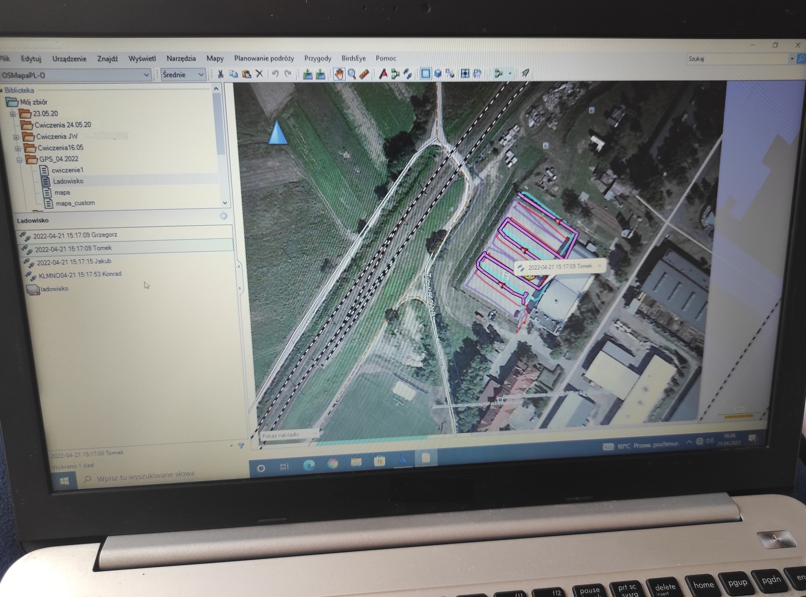
Task: Select the New Track footprints tool
Action: pos(408,74)
